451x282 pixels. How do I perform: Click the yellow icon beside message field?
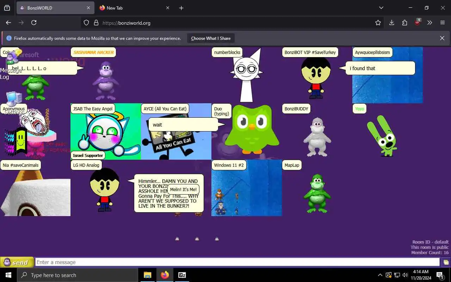(446, 262)
